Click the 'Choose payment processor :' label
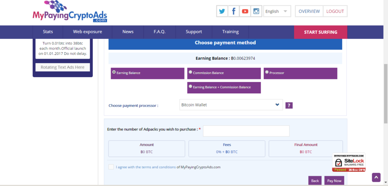Screen dimensions: 388x186 133,106
